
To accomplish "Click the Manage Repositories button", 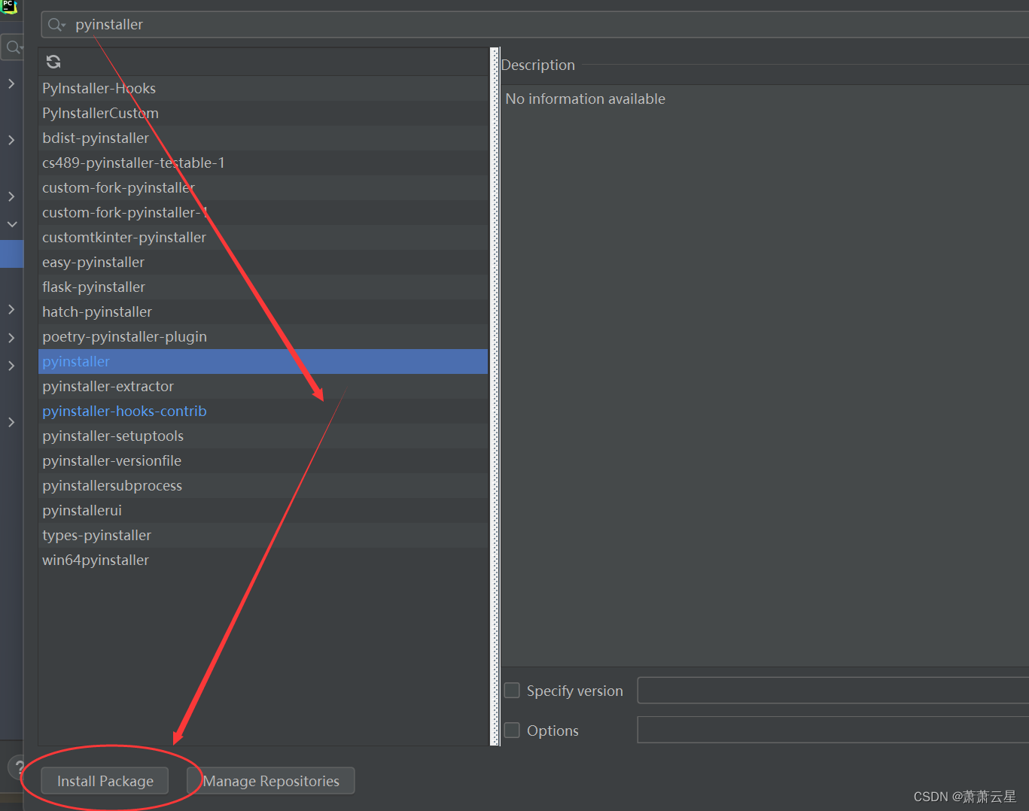I will pyautogui.click(x=271, y=781).
